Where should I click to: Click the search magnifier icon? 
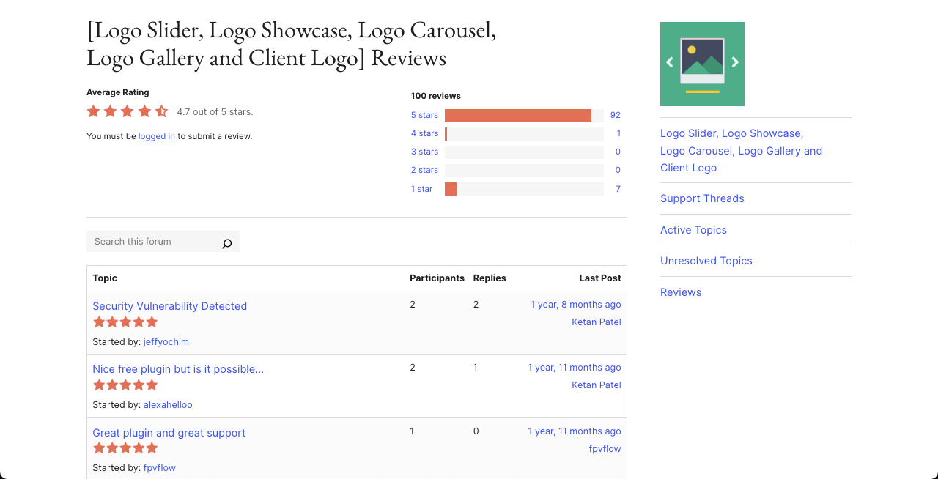pyautogui.click(x=227, y=242)
